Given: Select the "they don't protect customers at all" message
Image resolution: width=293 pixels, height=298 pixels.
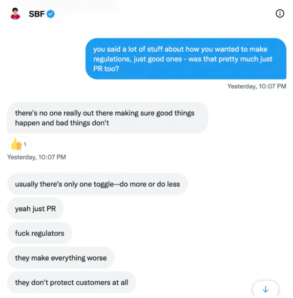Looking at the screenshot, I should click(x=71, y=282).
